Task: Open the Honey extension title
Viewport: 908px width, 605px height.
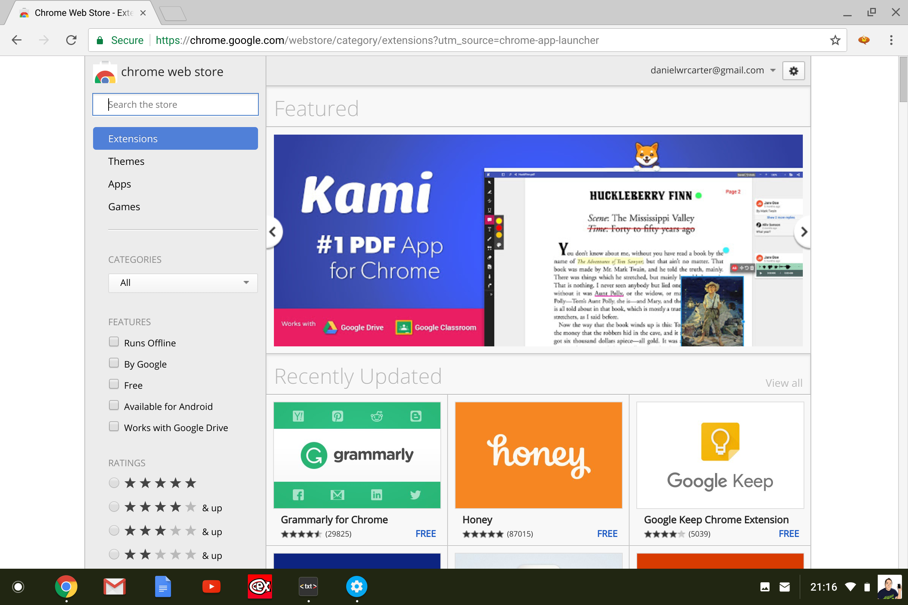Action: tap(477, 520)
